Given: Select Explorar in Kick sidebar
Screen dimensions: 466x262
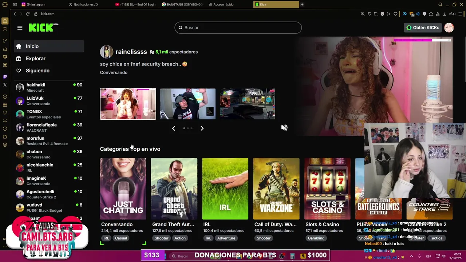Looking at the screenshot, I should (x=49, y=58).
